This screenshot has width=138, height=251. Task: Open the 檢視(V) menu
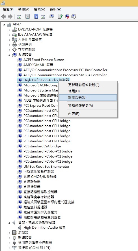coord(40,10)
